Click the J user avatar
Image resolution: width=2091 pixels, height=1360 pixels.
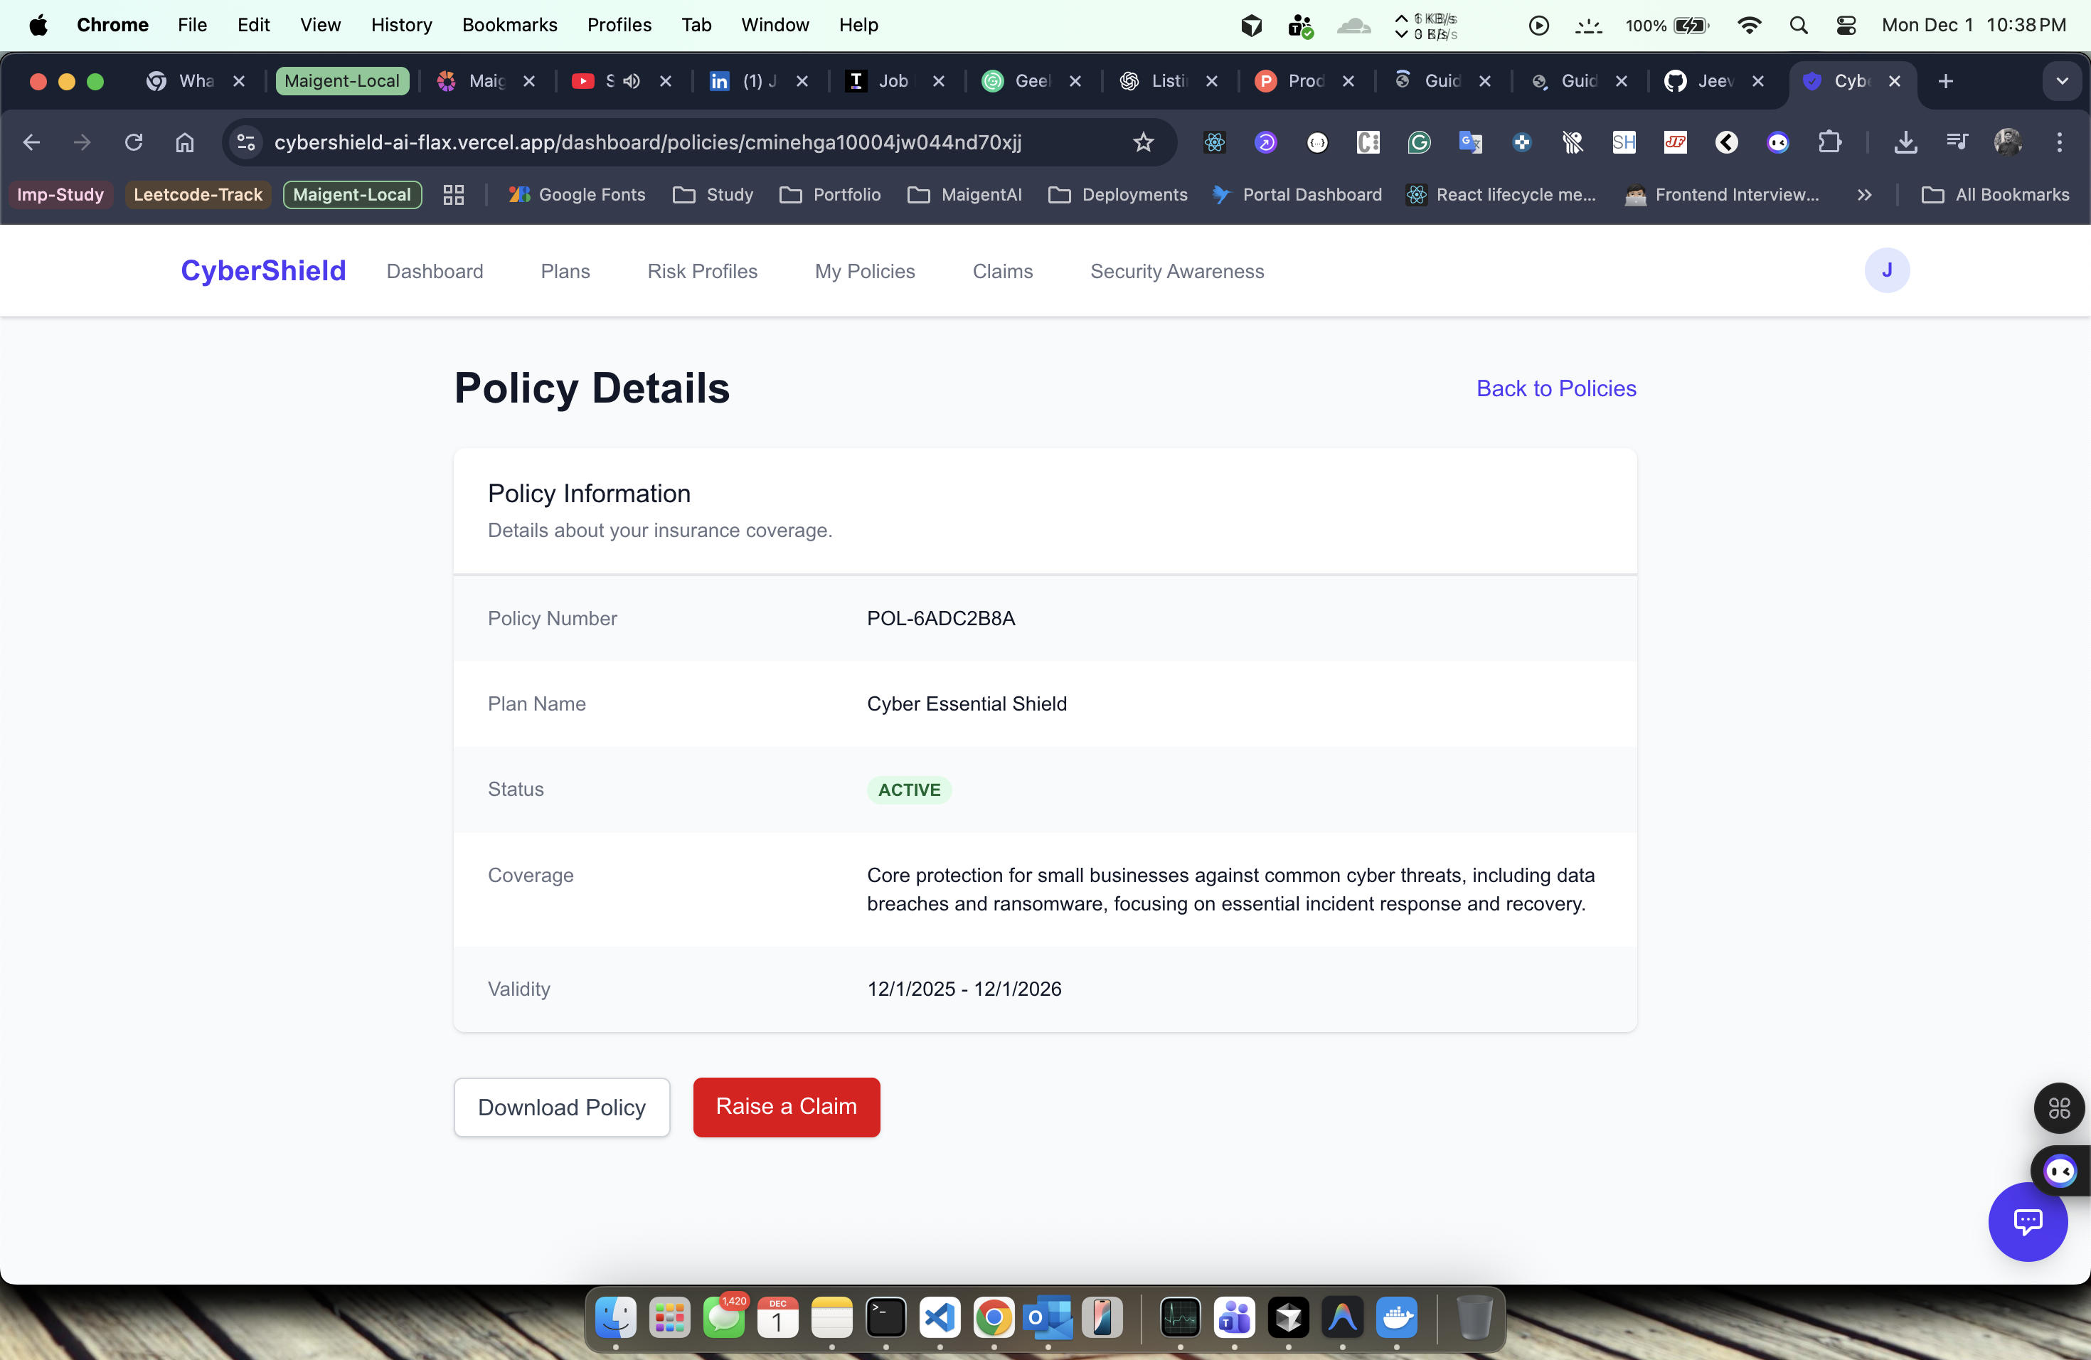pyautogui.click(x=1886, y=270)
